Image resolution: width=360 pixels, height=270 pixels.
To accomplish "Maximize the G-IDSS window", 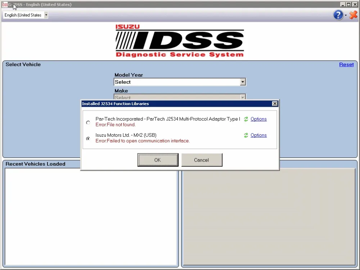I will 348,4.
